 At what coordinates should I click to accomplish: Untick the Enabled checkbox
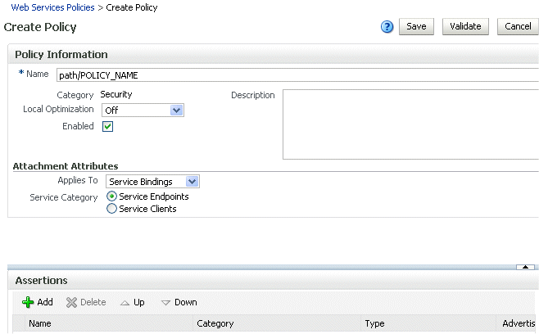click(107, 126)
